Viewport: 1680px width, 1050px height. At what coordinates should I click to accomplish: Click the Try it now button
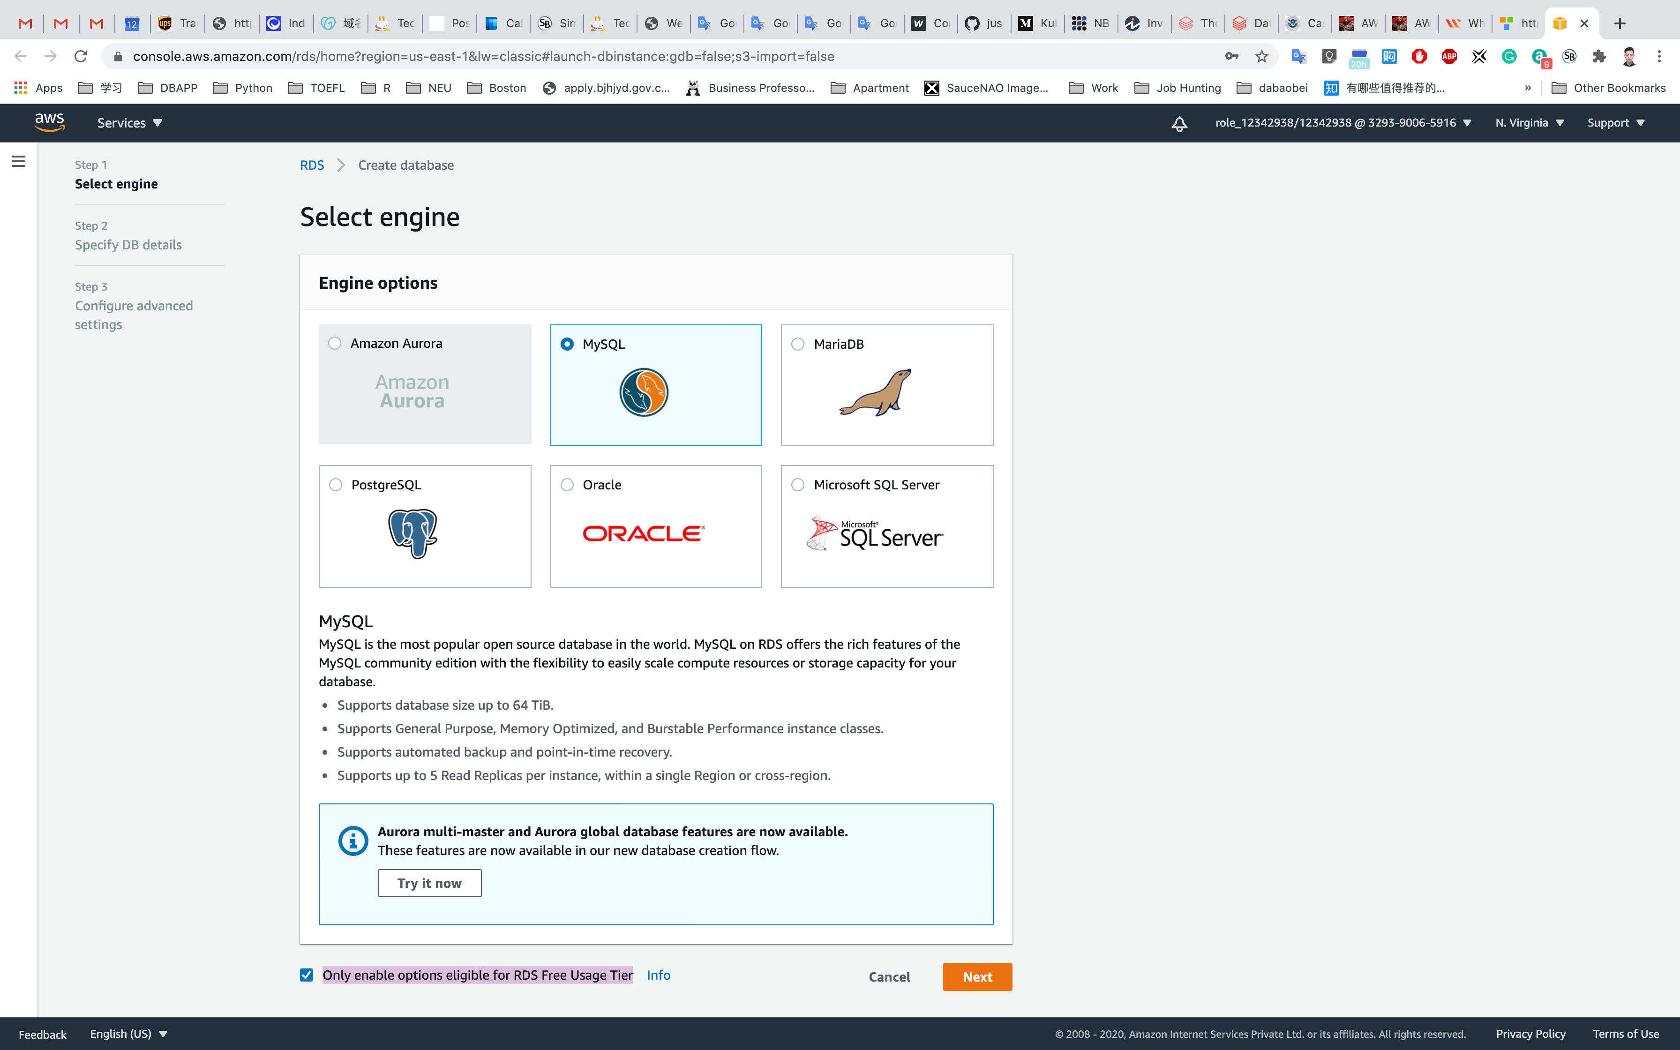click(x=429, y=883)
